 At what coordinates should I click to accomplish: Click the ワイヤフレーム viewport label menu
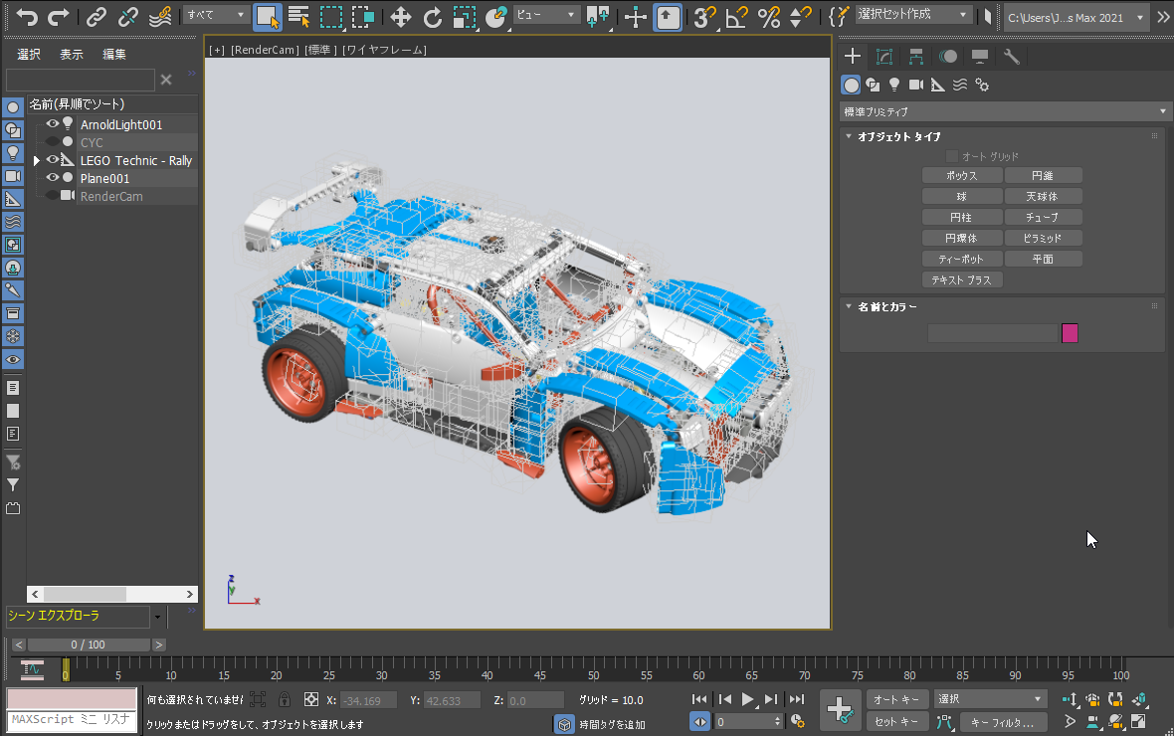click(x=384, y=50)
